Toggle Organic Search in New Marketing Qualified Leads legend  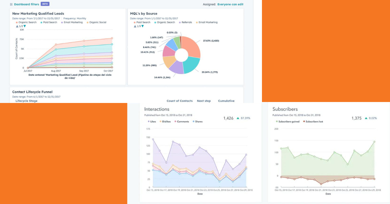point(26,22)
